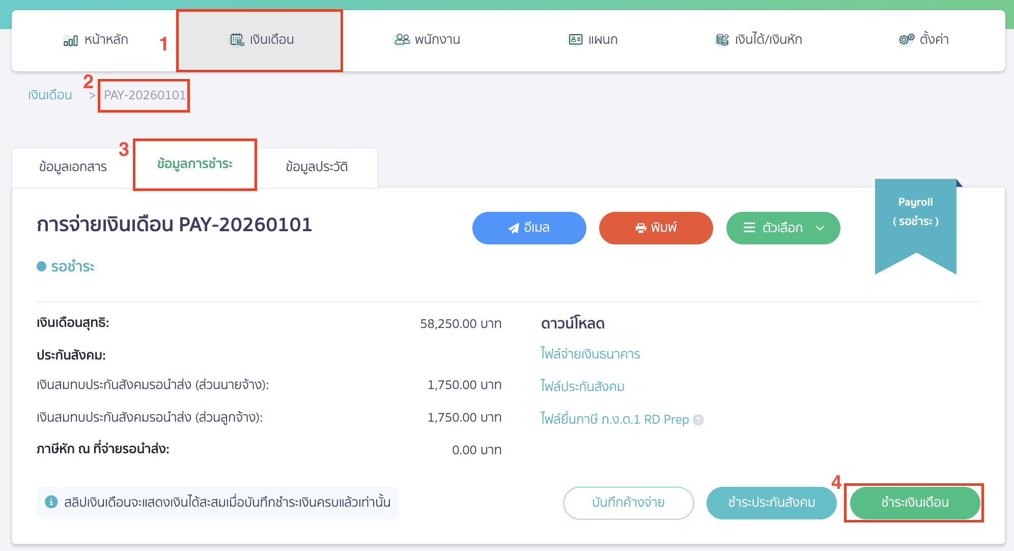Click the ตั้งค่า gears icon
The width and height of the screenshot is (1014, 551).
coord(906,40)
